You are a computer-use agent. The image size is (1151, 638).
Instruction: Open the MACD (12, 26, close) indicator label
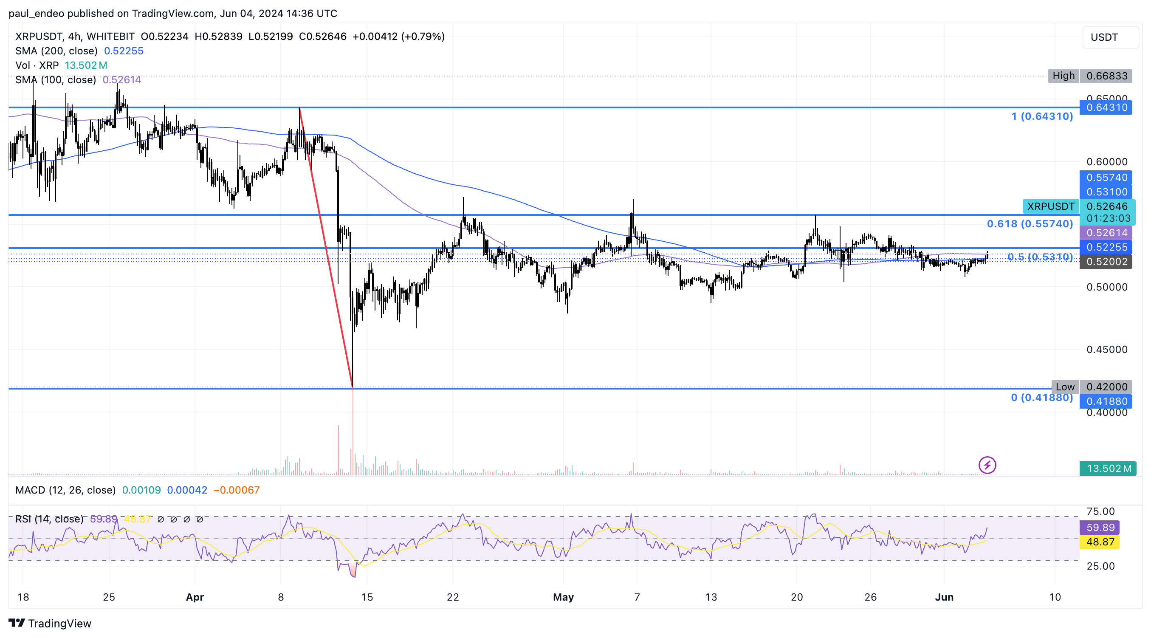(x=66, y=490)
